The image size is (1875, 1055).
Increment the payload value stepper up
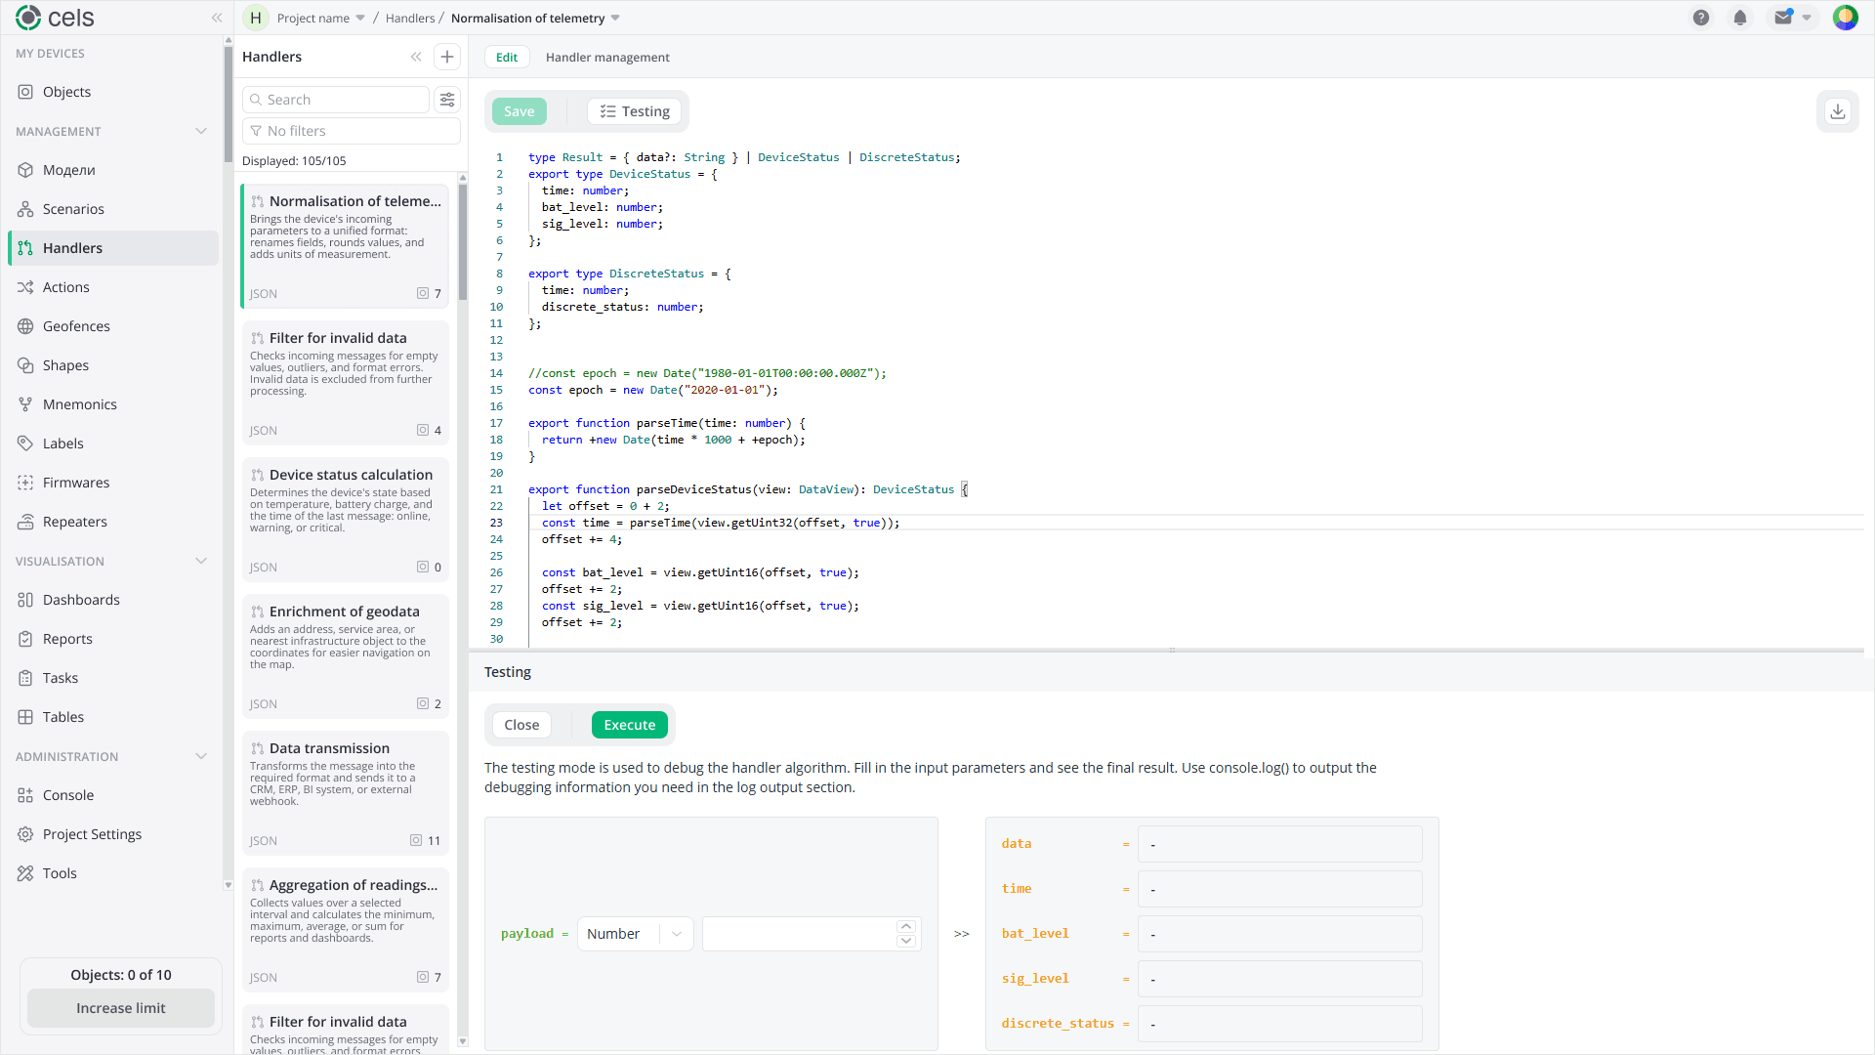906,926
